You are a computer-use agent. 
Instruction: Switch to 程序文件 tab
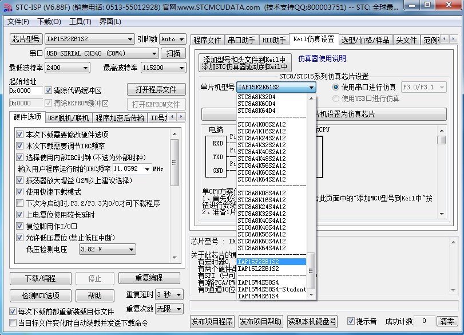coord(208,40)
